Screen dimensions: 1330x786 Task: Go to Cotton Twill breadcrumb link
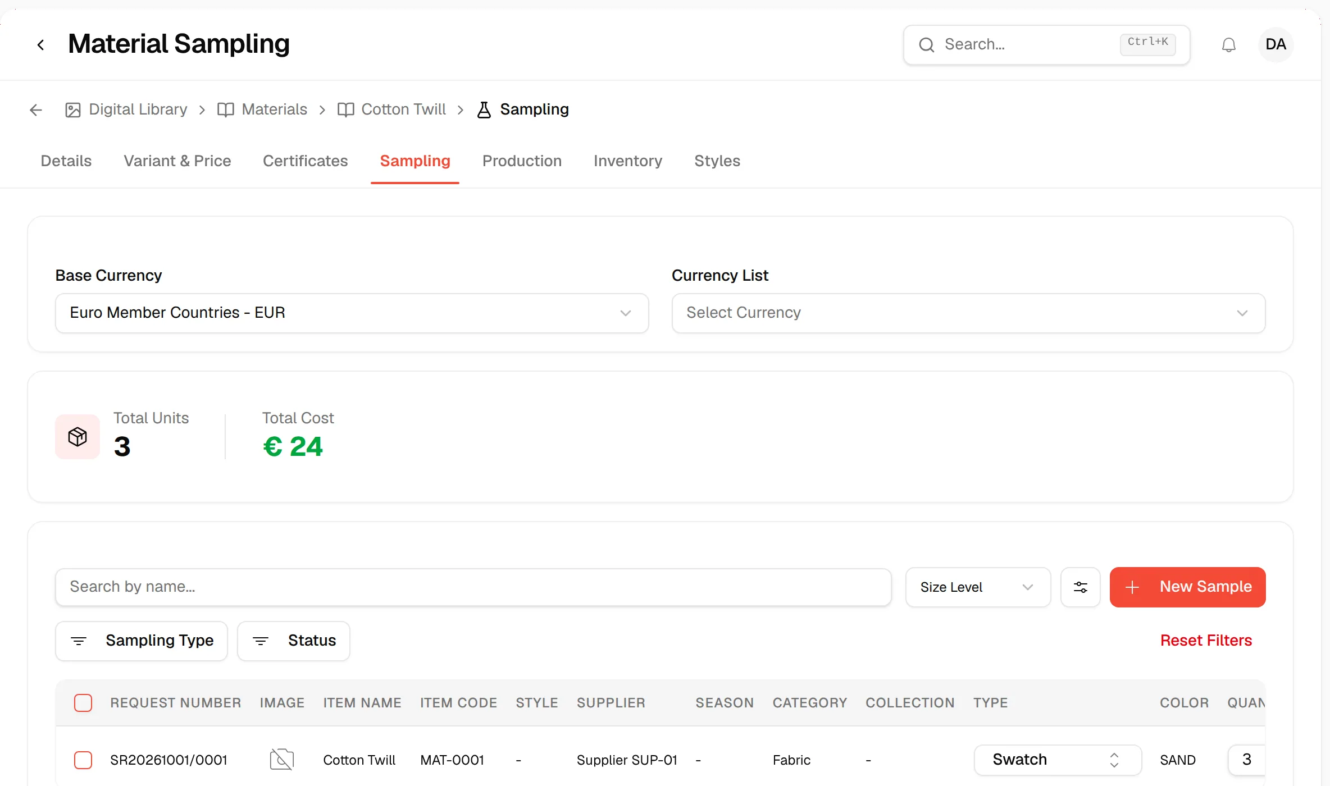tap(404, 109)
